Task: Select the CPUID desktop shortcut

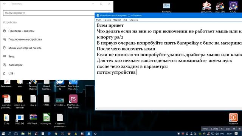Action: coord(233,7)
